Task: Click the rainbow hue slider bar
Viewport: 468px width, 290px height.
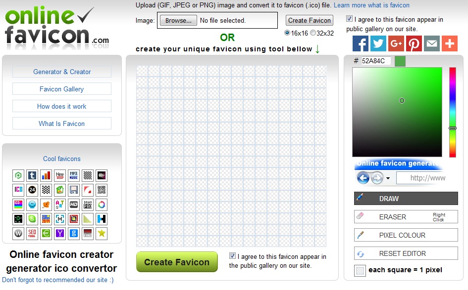Action: pyautogui.click(x=453, y=112)
